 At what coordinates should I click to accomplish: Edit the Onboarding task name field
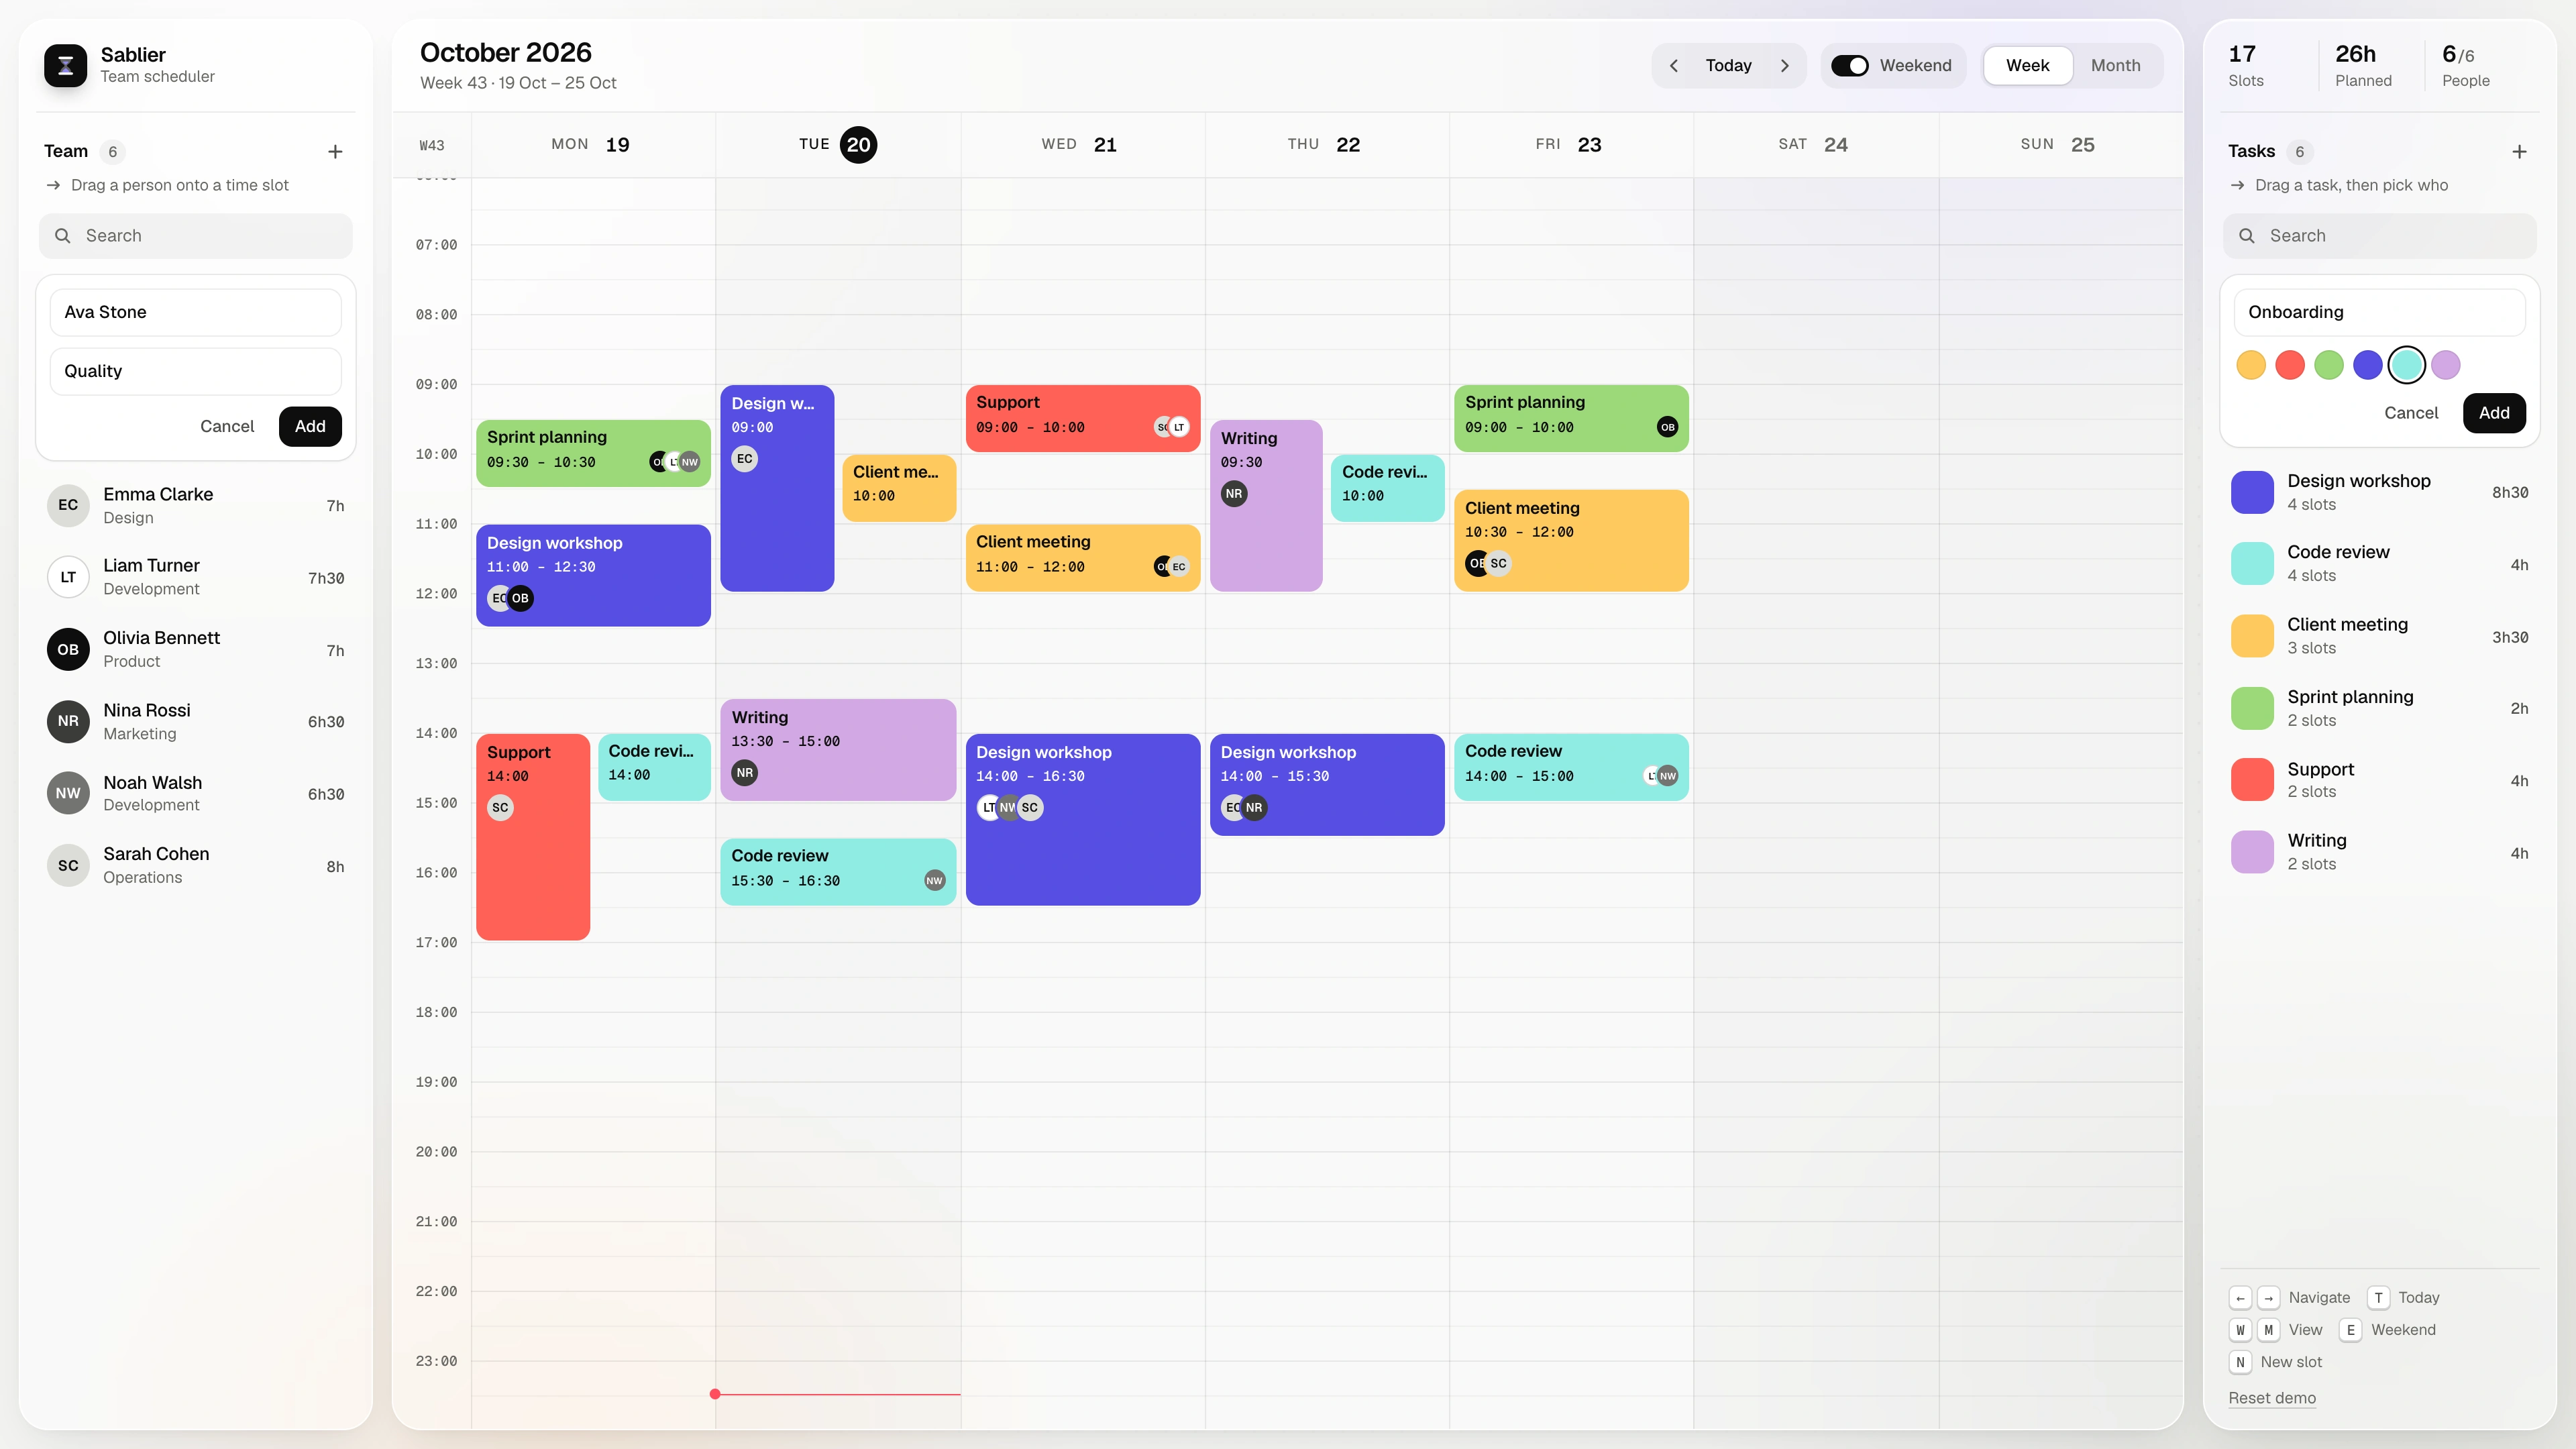click(x=2380, y=313)
